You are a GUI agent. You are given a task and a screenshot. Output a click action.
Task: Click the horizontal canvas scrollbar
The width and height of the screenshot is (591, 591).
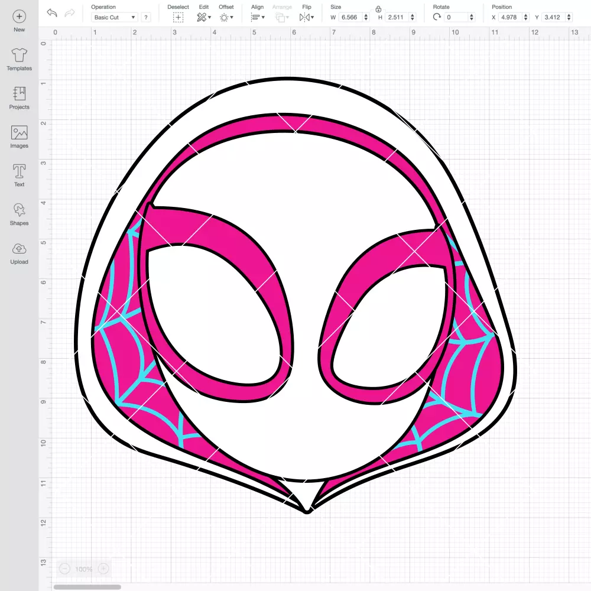point(87,587)
